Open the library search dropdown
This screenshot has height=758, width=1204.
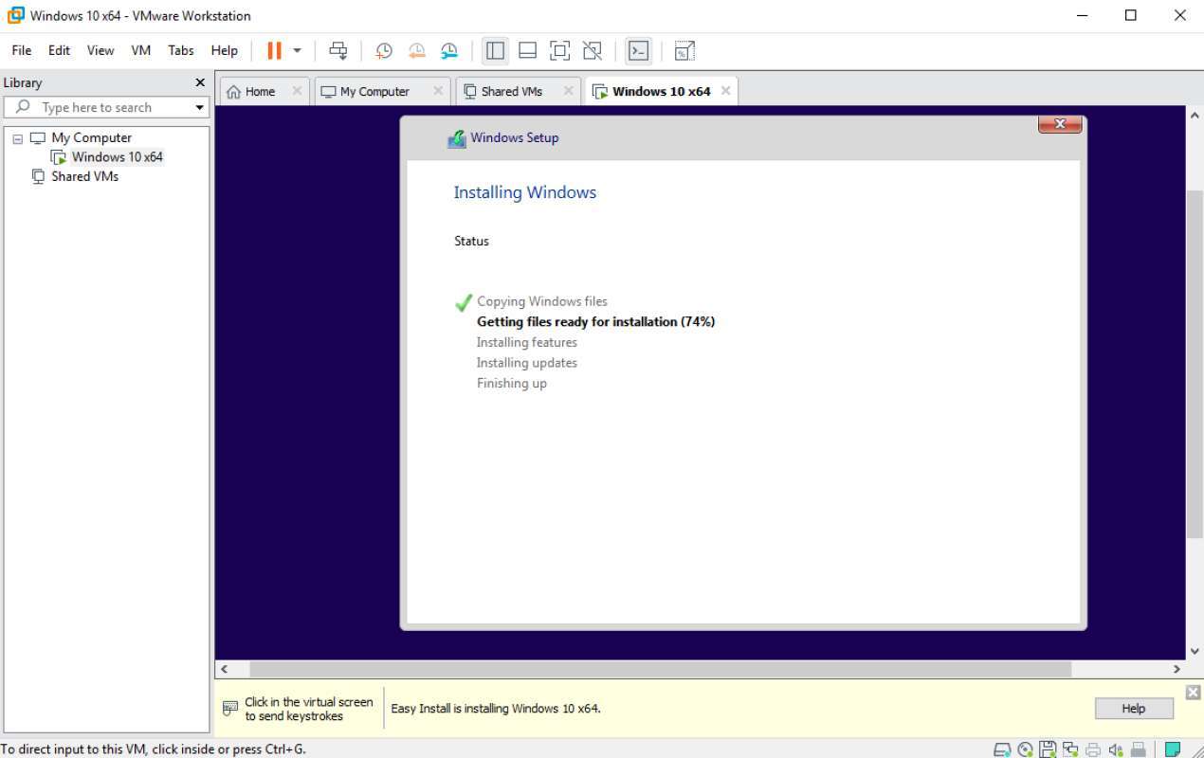(x=199, y=107)
